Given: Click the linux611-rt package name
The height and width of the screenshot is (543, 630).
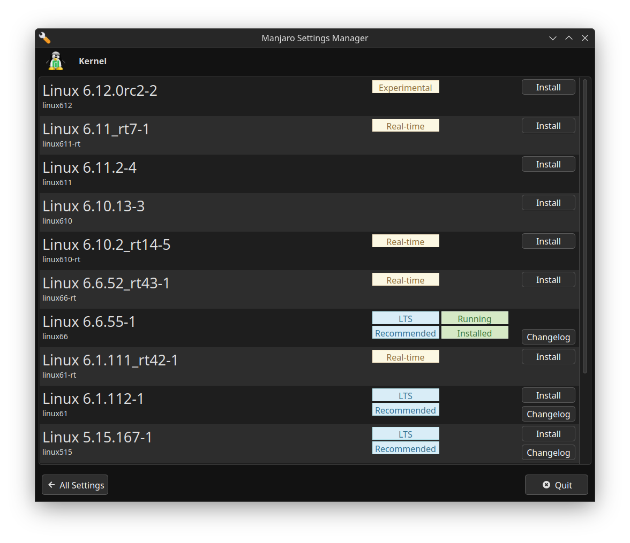Looking at the screenshot, I should point(62,144).
